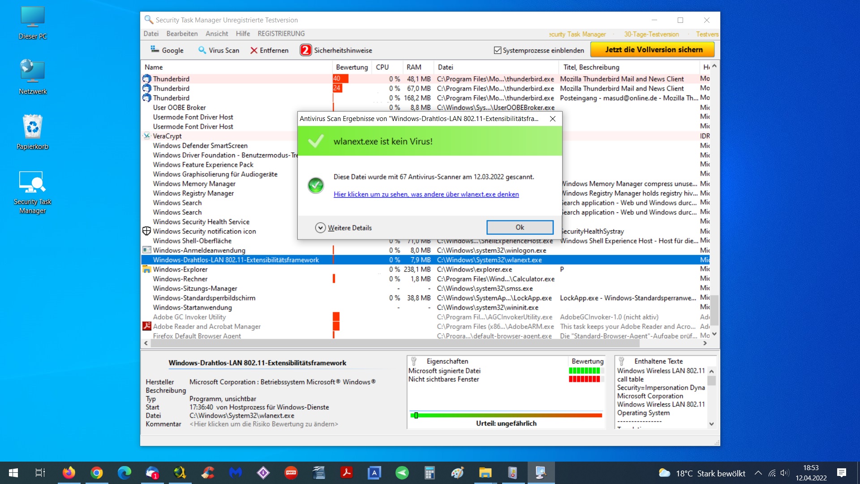Click Adobe Reader and Acrobat Manager icon
The width and height of the screenshot is (860, 484).
click(146, 326)
